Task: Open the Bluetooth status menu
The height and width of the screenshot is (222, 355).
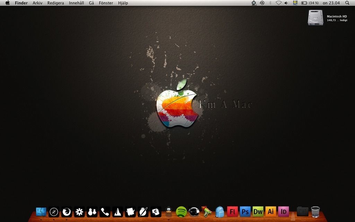Action: point(270,3)
